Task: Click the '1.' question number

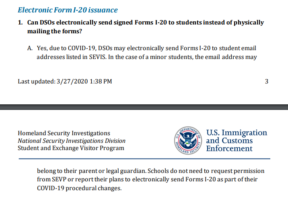Action: (20, 22)
